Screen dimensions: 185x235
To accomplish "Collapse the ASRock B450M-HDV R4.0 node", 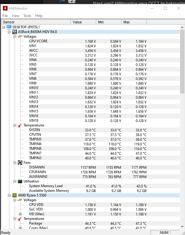I will 9,32.
